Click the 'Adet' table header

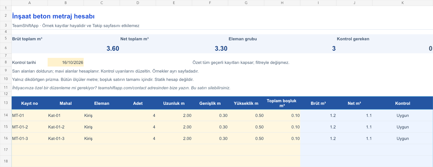pos(138,103)
